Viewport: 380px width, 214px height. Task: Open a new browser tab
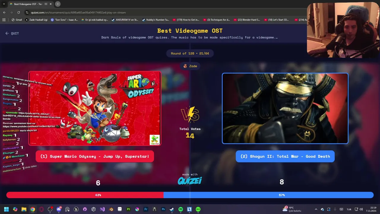(58, 4)
